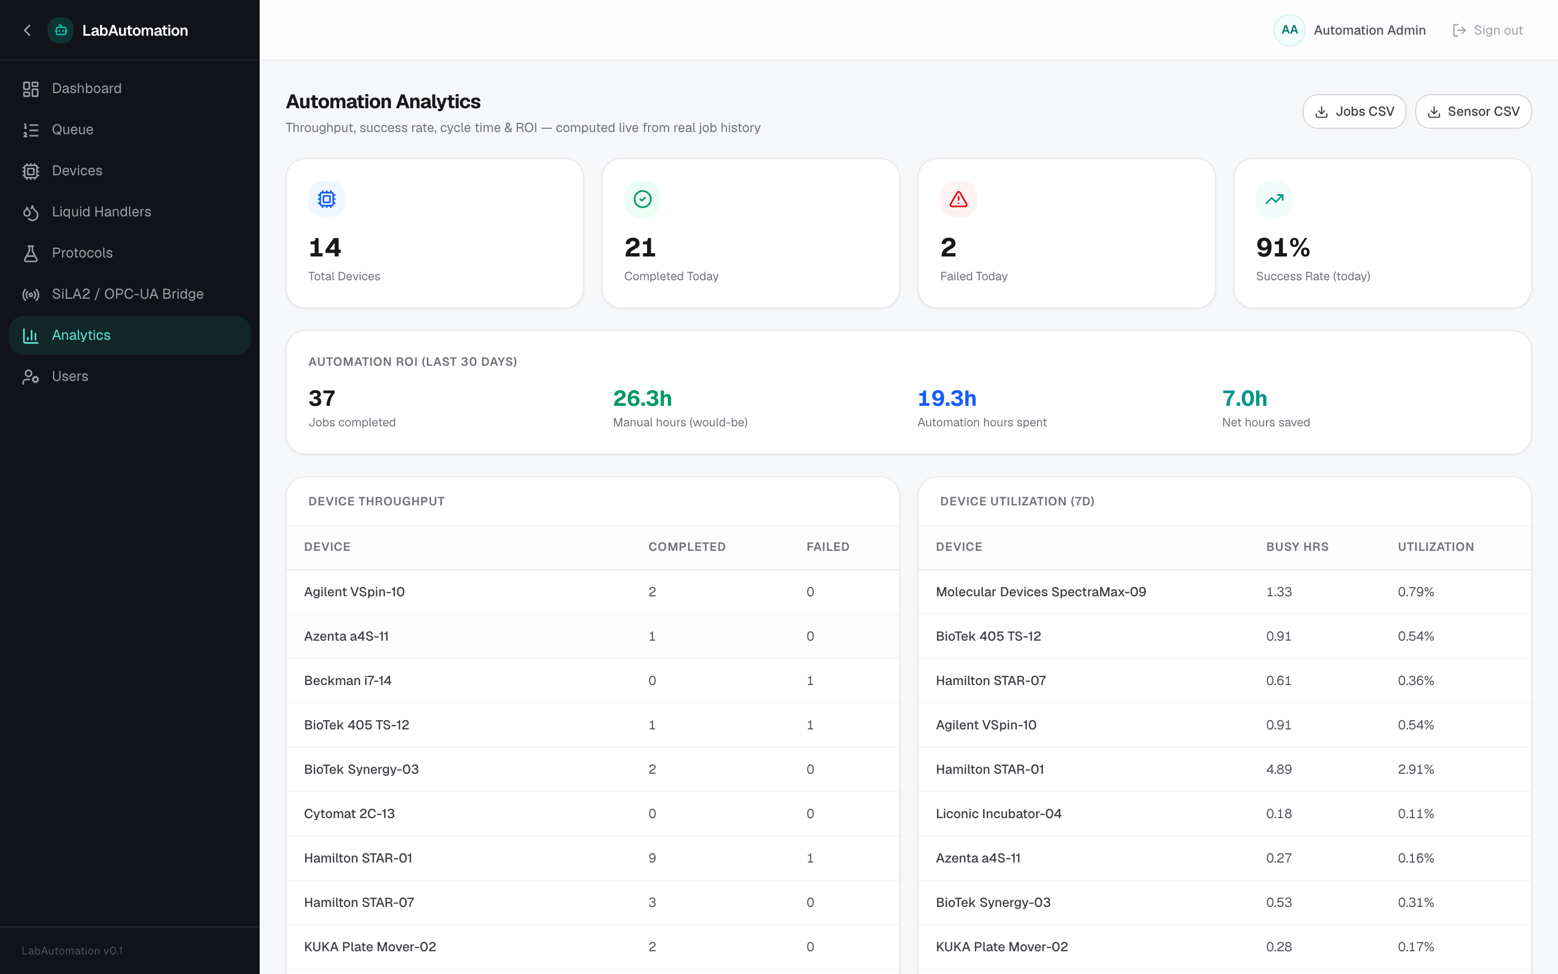Click the Liquid Handlers droplet icon
The image size is (1558, 974).
coord(31,212)
